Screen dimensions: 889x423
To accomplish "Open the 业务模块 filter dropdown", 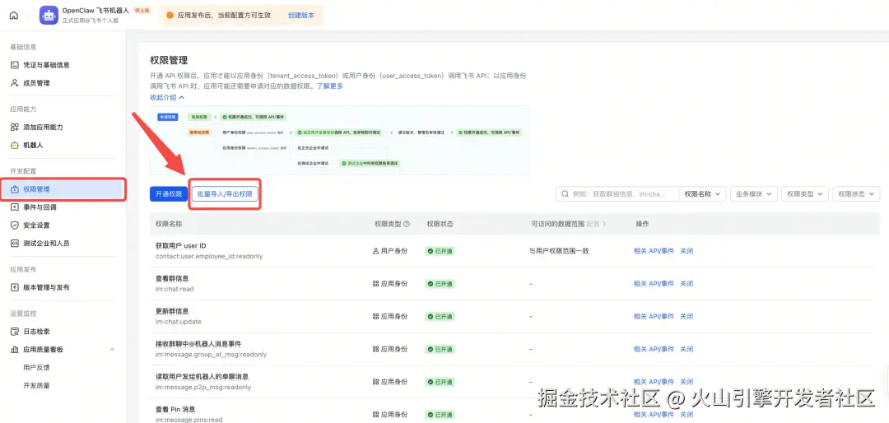I will click(x=753, y=194).
